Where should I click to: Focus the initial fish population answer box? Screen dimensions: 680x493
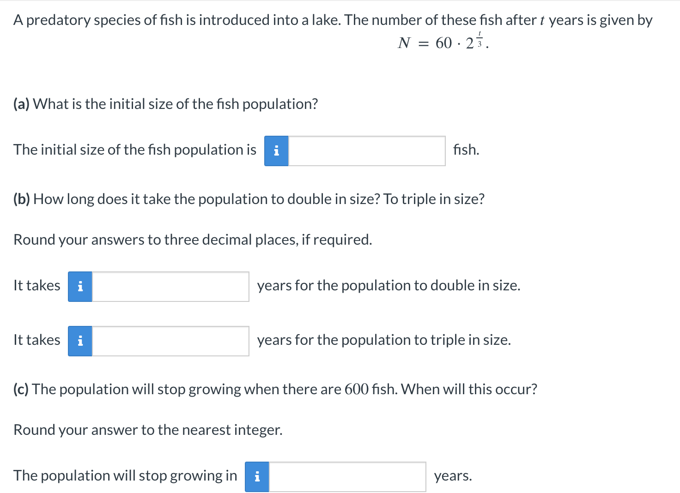(367, 151)
